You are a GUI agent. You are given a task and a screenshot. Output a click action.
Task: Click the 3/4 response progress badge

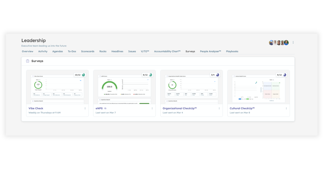[215, 75]
